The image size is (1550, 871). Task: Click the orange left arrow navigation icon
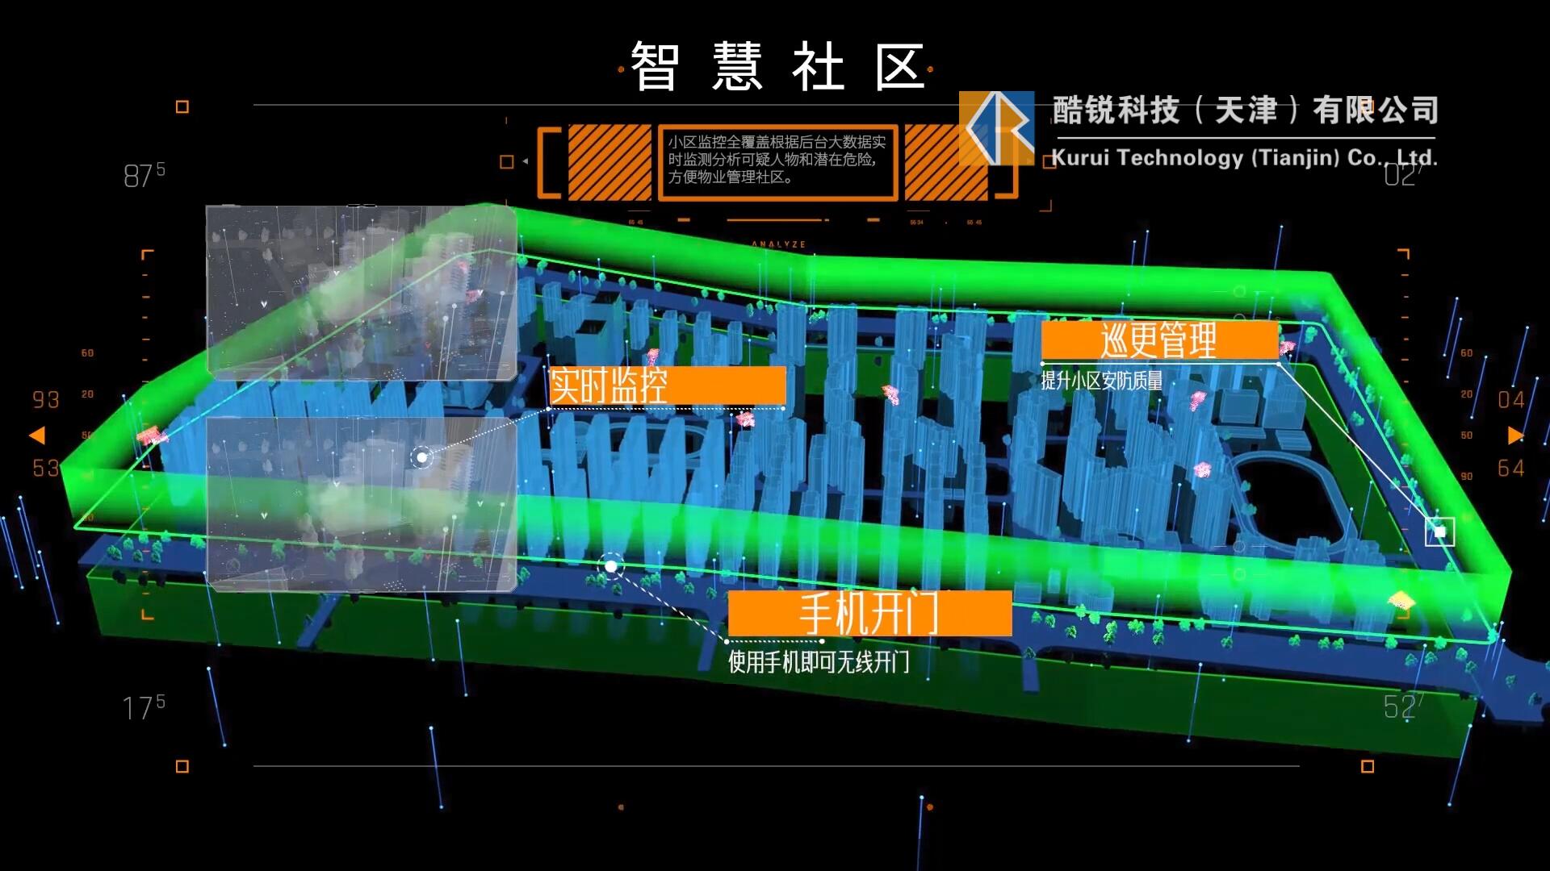click(x=37, y=436)
